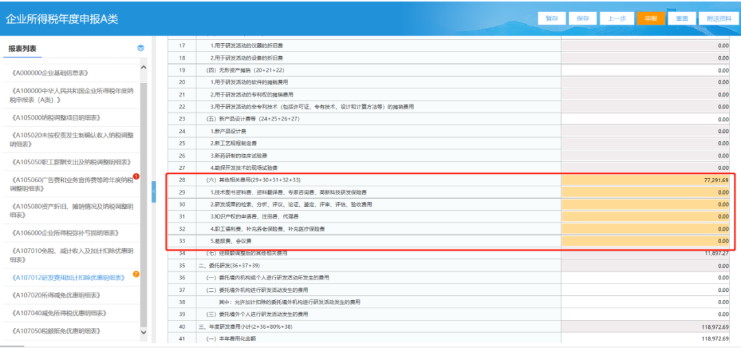Click amount field for row 29 技术图书资料费
The width and height of the screenshot is (741, 348).
[x=646, y=192]
